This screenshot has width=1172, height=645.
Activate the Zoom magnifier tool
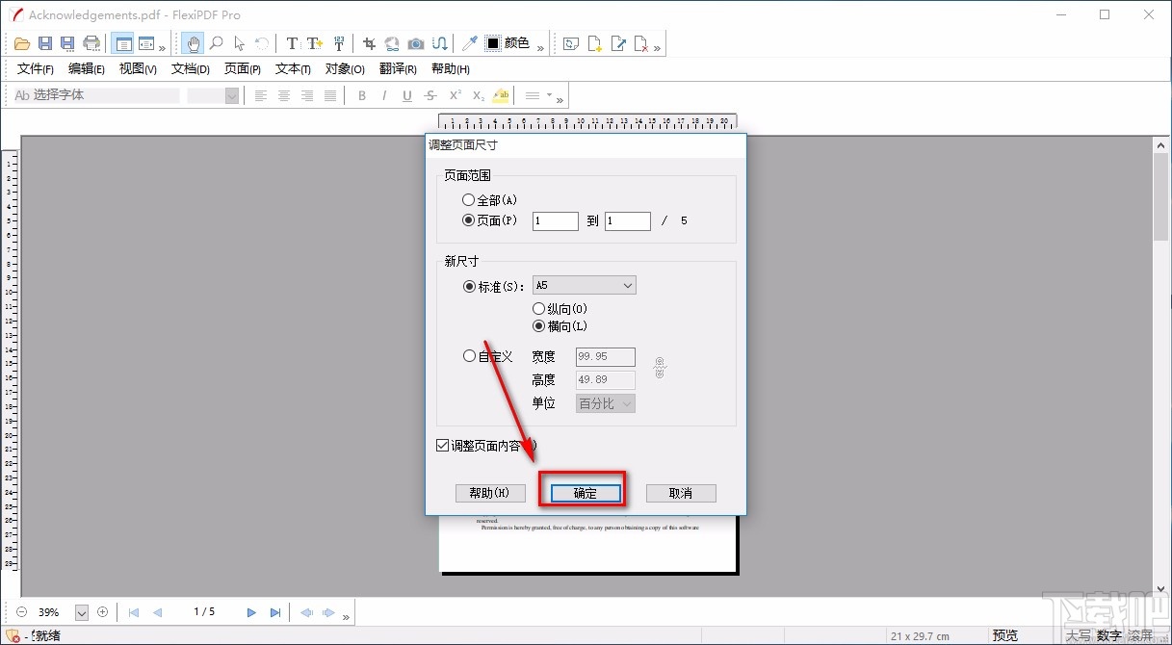click(216, 43)
